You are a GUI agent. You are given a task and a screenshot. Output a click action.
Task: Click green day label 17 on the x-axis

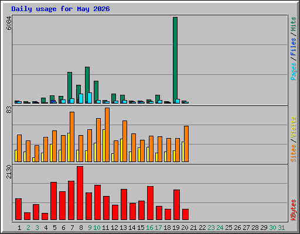(158, 228)
